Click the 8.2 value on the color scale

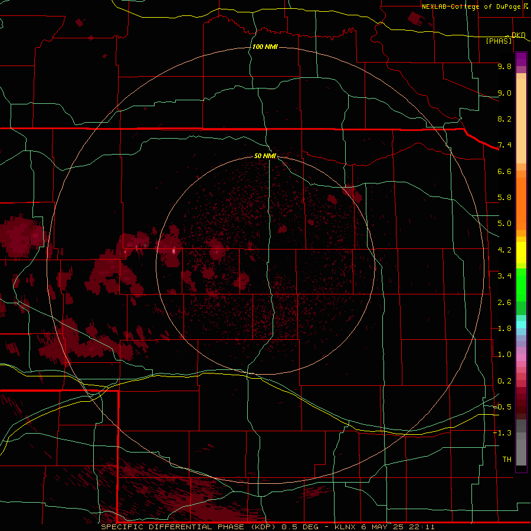click(504, 119)
